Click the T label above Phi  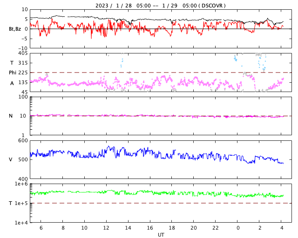(12, 63)
